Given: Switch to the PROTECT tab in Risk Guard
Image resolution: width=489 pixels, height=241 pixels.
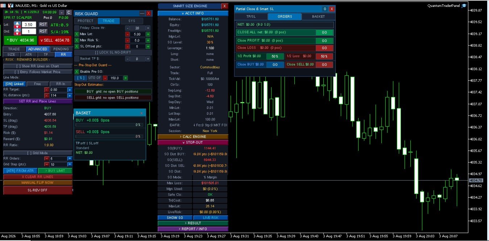Looking at the screenshot, I should [x=86, y=21].
